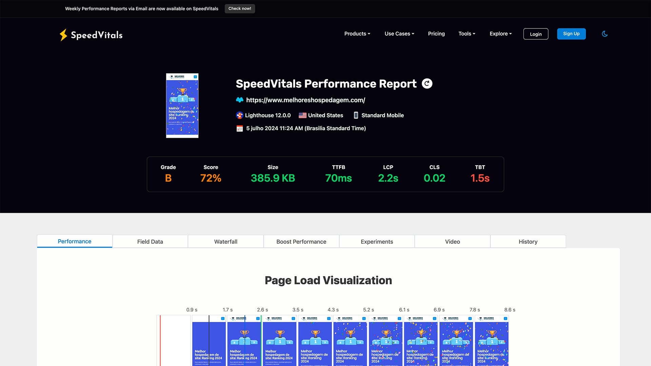Open the Products dropdown menu
The image size is (651, 366).
357,34
